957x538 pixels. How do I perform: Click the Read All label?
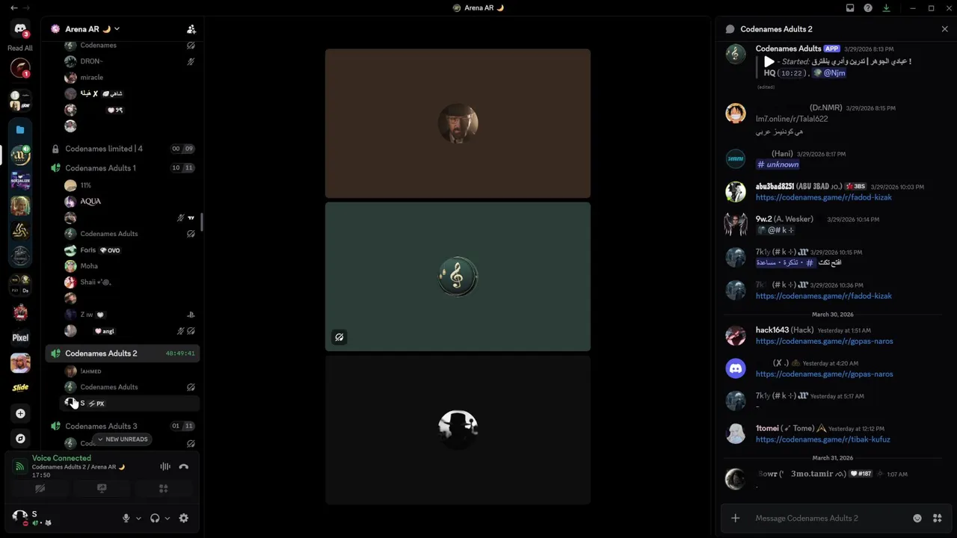(x=20, y=48)
